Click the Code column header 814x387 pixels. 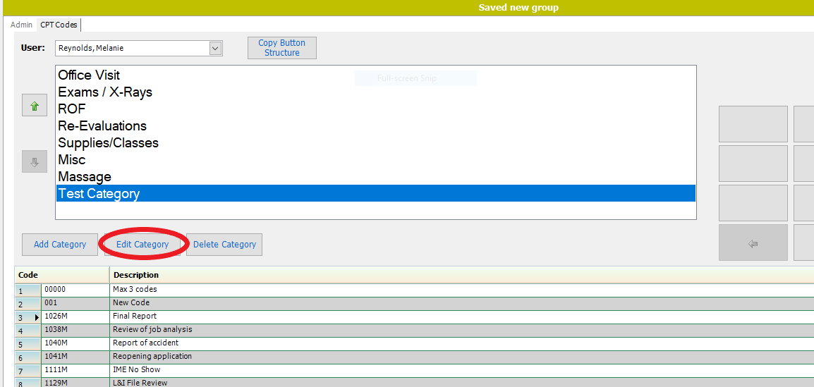[x=62, y=275]
